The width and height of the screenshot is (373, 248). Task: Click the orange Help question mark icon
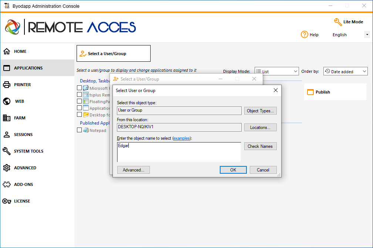tap(305, 34)
